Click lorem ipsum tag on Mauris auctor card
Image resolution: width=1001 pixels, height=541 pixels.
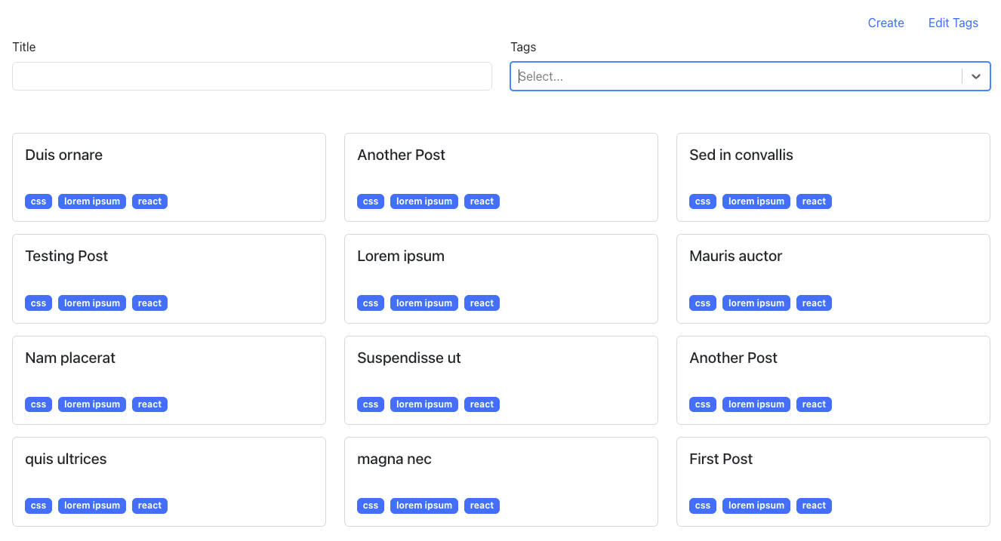756,303
